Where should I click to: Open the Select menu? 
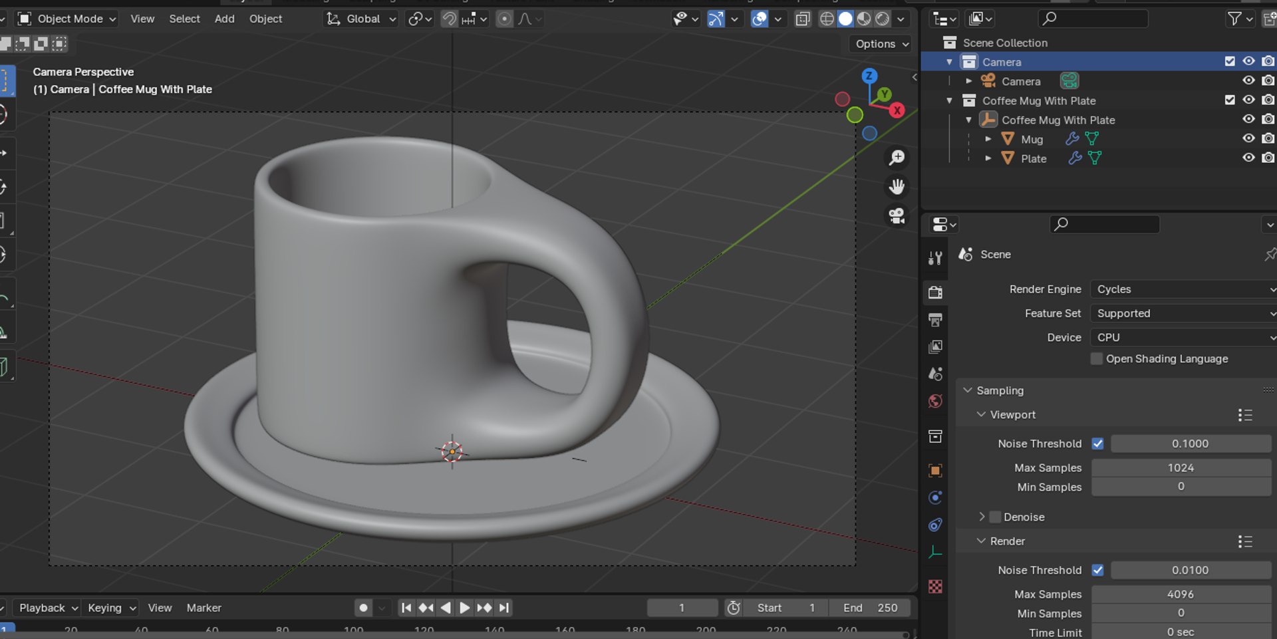(x=184, y=19)
